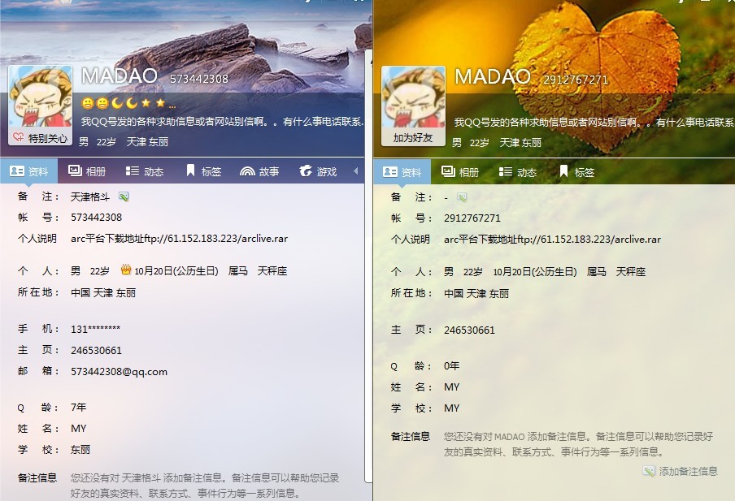Click the pencil icon beside 添加备注信息
The height and width of the screenshot is (501, 735).
pos(648,472)
